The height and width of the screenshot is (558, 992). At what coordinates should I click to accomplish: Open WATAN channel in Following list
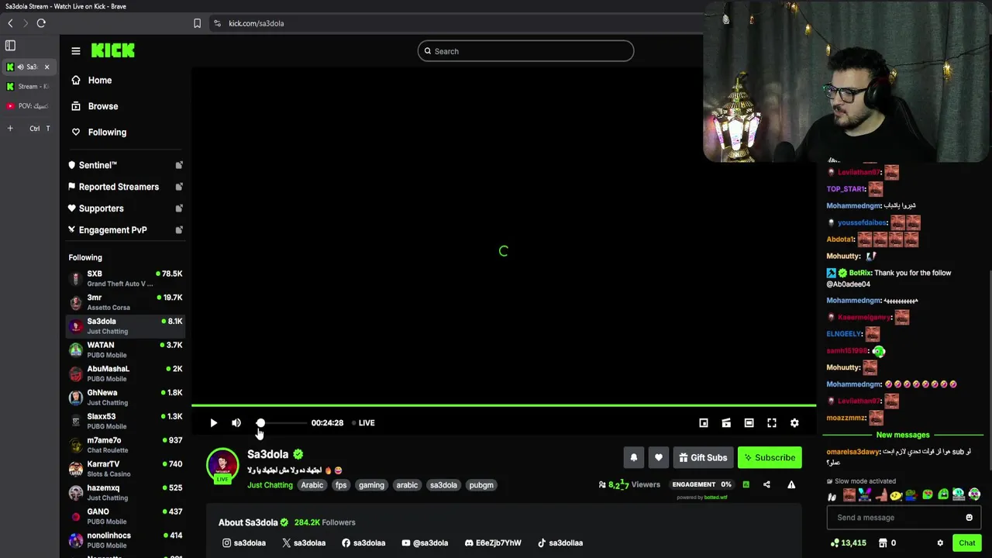pos(126,350)
